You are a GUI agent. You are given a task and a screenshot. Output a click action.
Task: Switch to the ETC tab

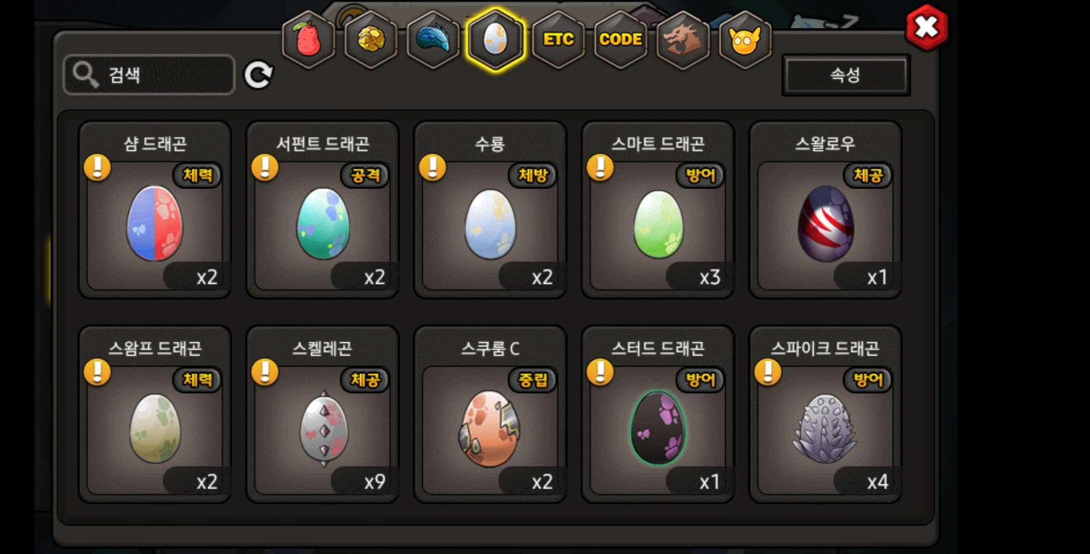click(x=558, y=39)
